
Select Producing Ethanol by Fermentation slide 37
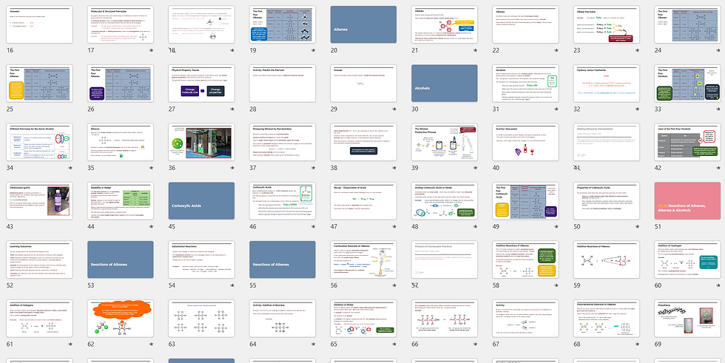pyautogui.click(x=283, y=142)
